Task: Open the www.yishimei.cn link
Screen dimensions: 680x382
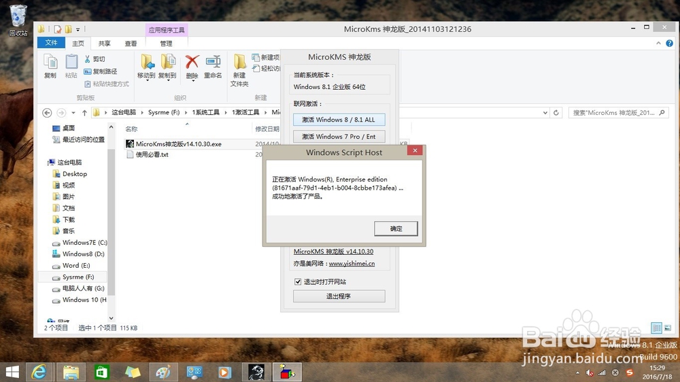Action: [x=352, y=264]
